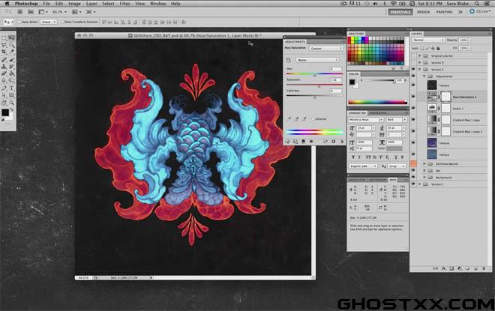Collapse the Version 2 group
The image size is (495, 311).
point(420,70)
